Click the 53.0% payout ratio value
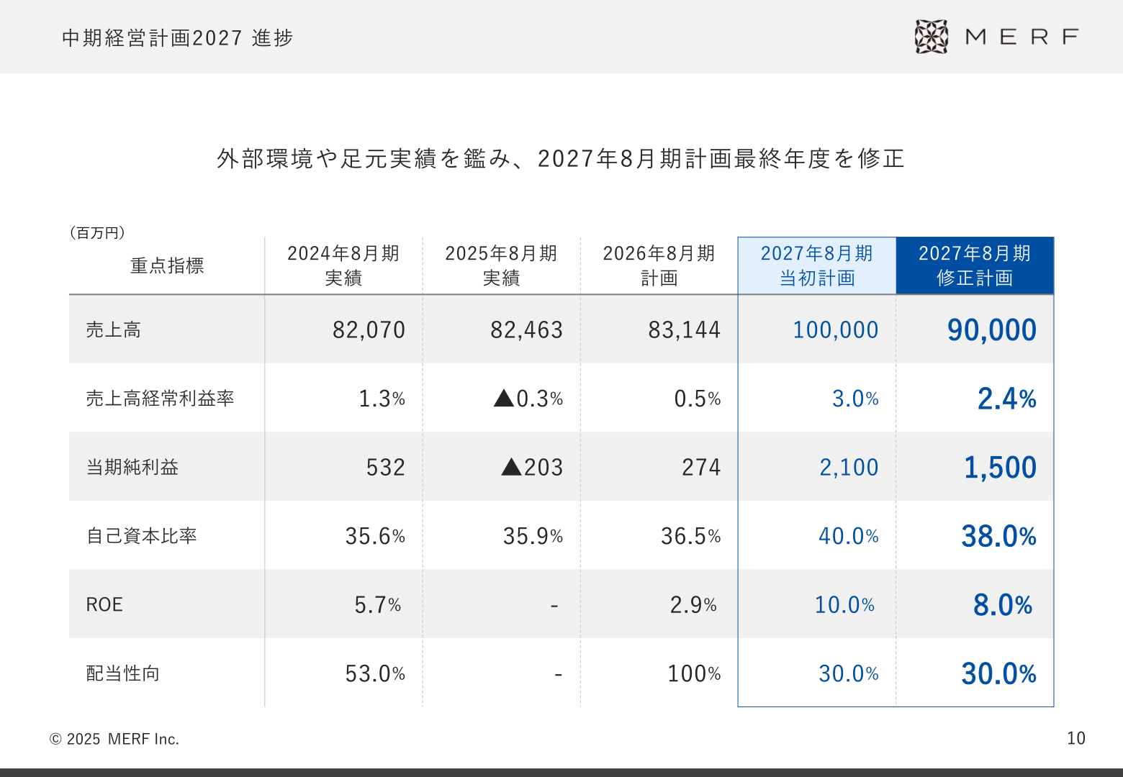 click(375, 673)
